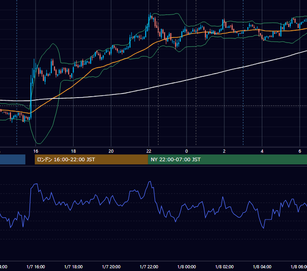307x271 pixels.
Task: Click the NY 22:00-07:00 JST session bar
Action: (x=227, y=159)
